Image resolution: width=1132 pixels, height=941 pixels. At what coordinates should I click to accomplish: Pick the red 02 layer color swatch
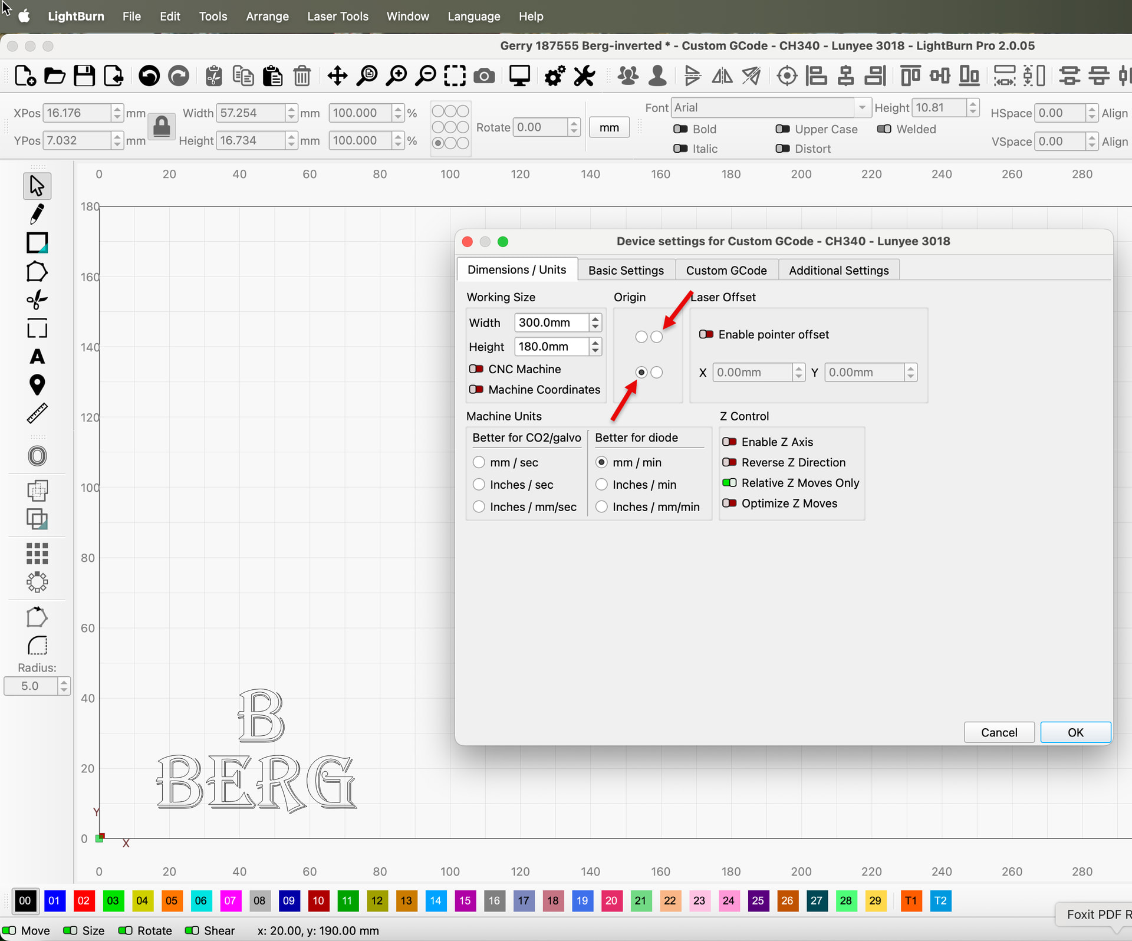tap(83, 900)
